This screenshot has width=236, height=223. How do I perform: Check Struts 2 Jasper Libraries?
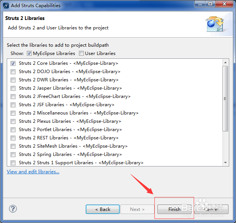tap(13, 88)
